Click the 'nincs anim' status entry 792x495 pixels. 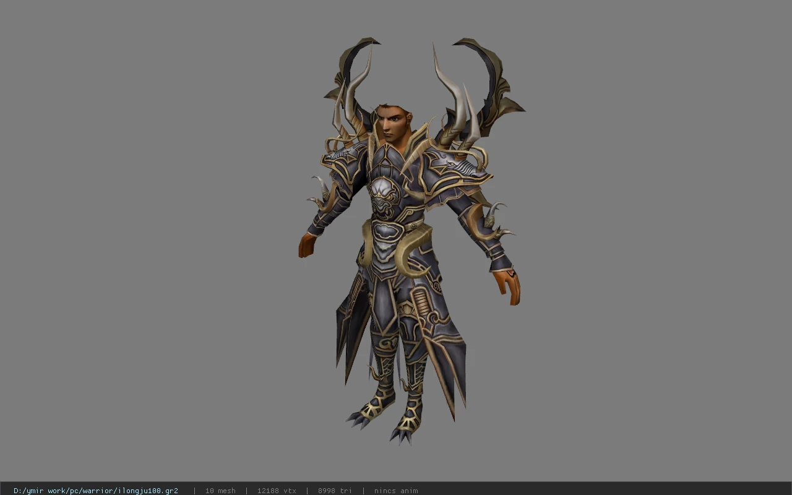click(396, 491)
